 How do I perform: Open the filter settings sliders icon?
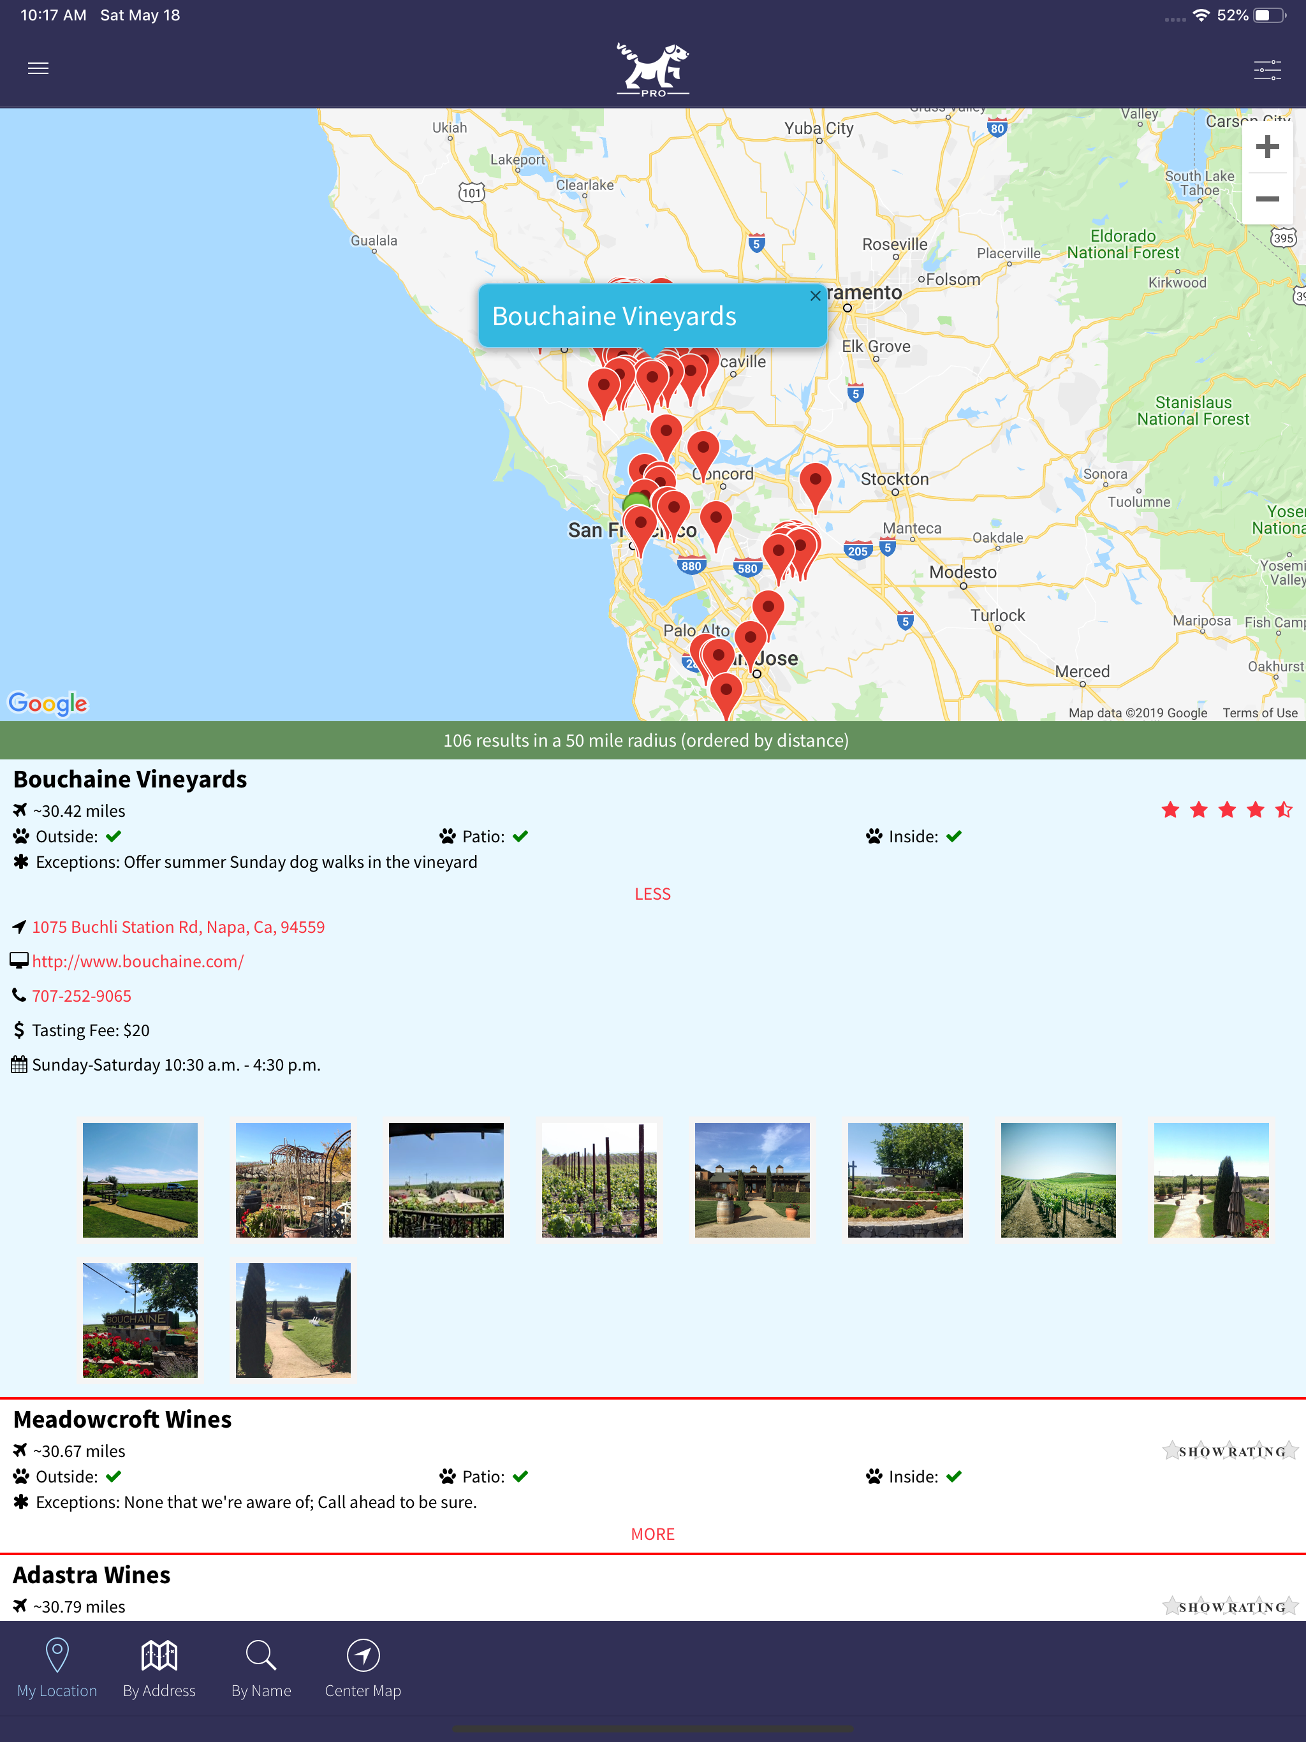(1266, 70)
